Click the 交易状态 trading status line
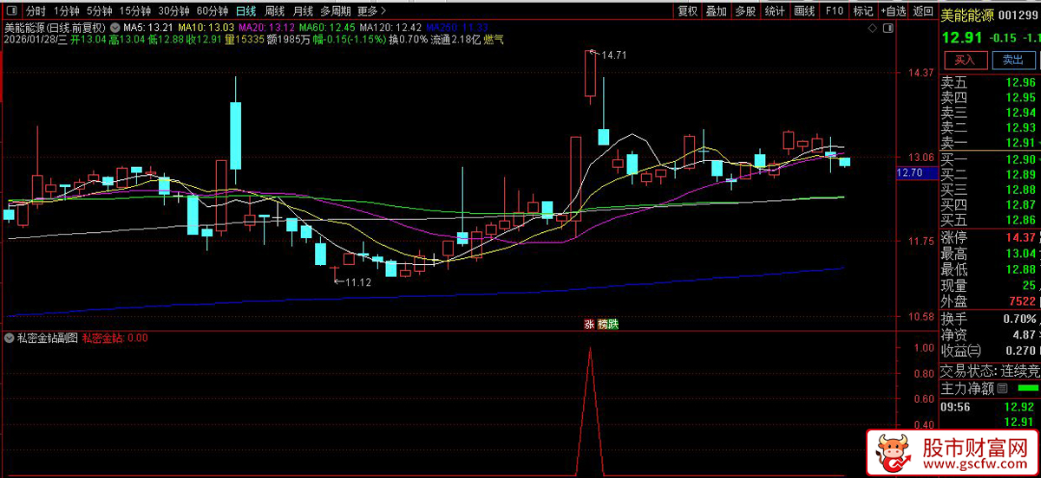This screenshot has width=1041, height=478. point(989,371)
